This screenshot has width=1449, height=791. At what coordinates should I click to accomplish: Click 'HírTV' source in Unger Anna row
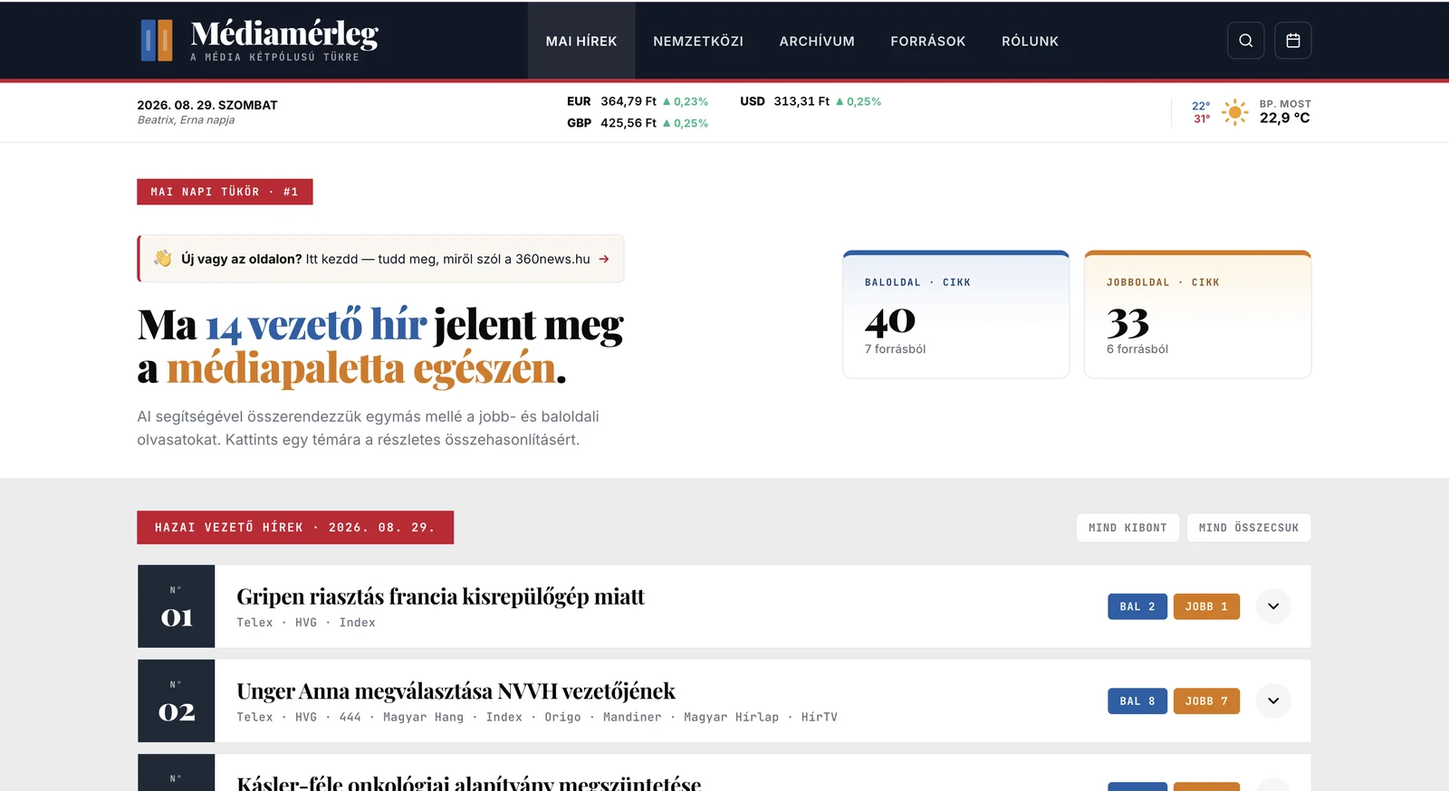click(x=819, y=717)
